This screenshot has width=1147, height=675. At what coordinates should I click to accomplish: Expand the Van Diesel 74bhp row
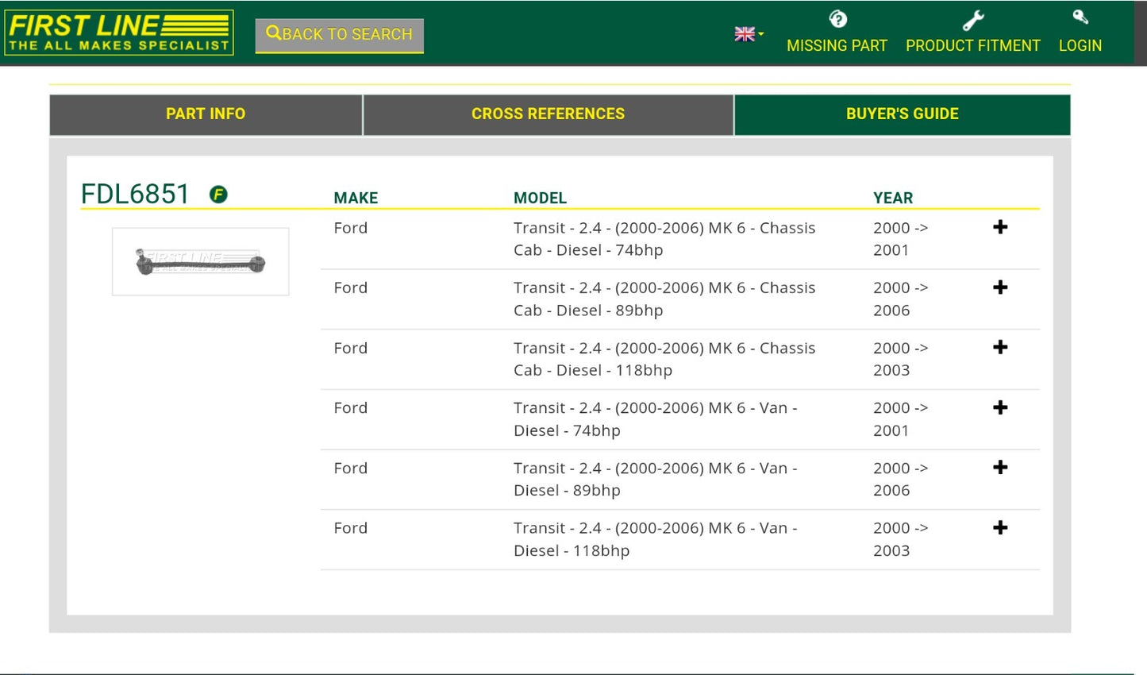pyautogui.click(x=1000, y=407)
